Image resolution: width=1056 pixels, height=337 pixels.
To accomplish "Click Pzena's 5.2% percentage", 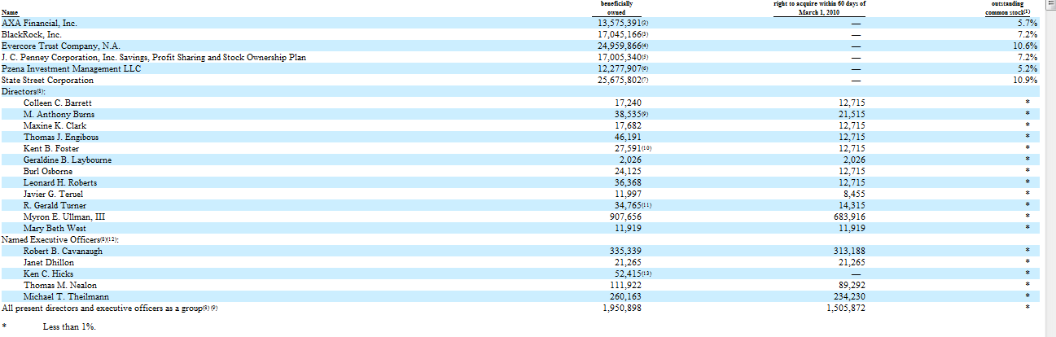I will pyautogui.click(x=1026, y=69).
